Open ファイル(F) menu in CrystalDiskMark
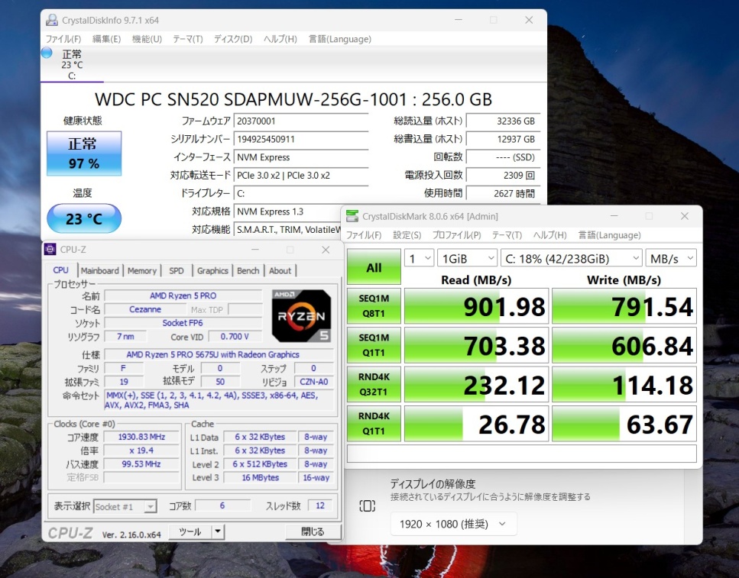739x578 pixels. 364,235
